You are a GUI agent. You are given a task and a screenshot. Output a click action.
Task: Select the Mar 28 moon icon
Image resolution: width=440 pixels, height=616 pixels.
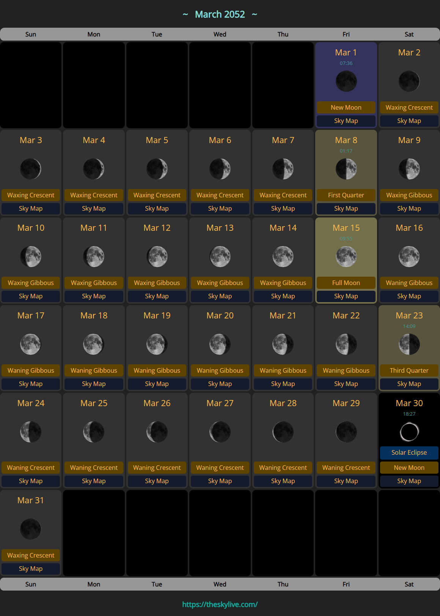(x=283, y=432)
